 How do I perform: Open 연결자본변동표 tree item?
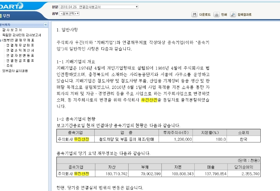click(20, 56)
